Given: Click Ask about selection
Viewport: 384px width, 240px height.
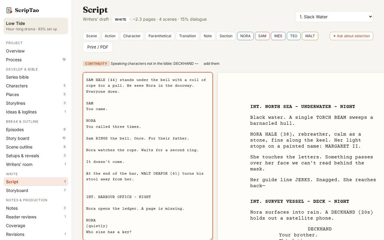Looking at the screenshot, I should [351, 36].
